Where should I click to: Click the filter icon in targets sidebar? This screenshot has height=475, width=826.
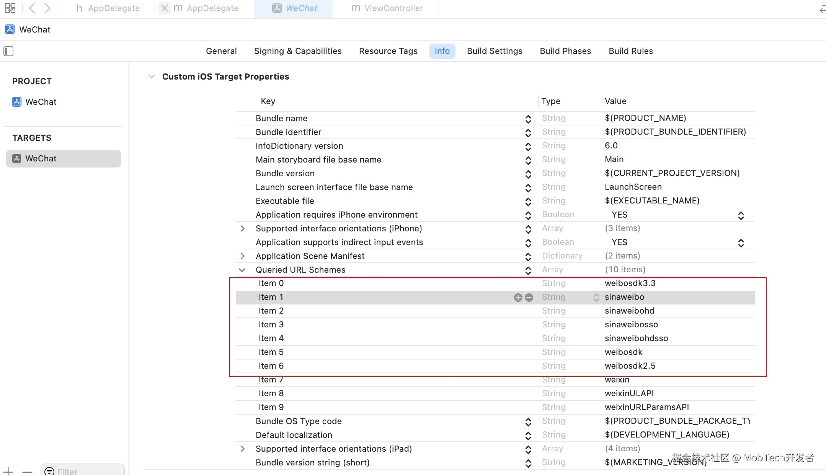[50, 471]
